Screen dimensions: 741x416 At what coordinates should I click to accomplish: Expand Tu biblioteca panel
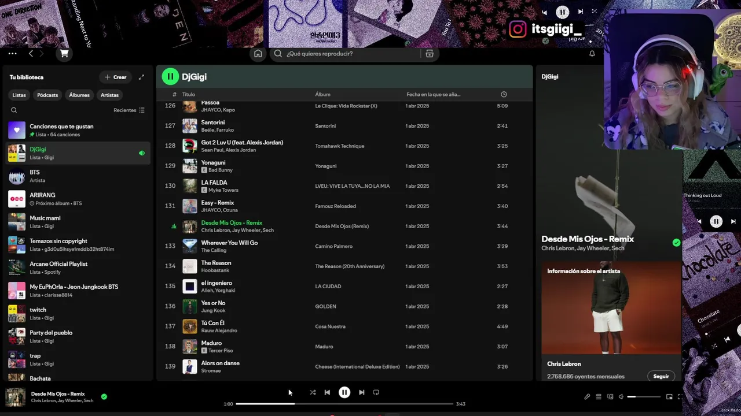pos(141,77)
